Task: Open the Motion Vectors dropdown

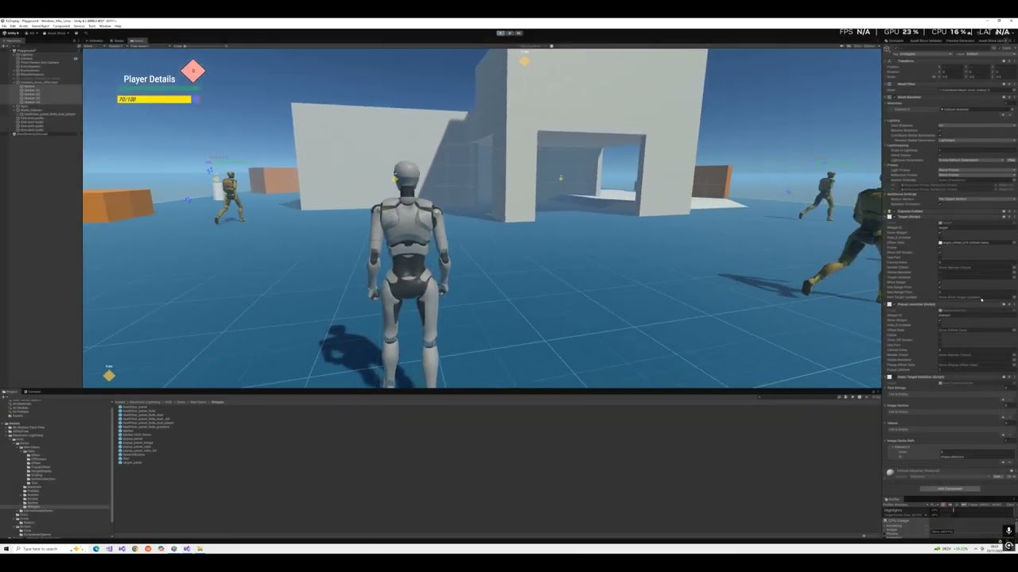Action: [977, 199]
